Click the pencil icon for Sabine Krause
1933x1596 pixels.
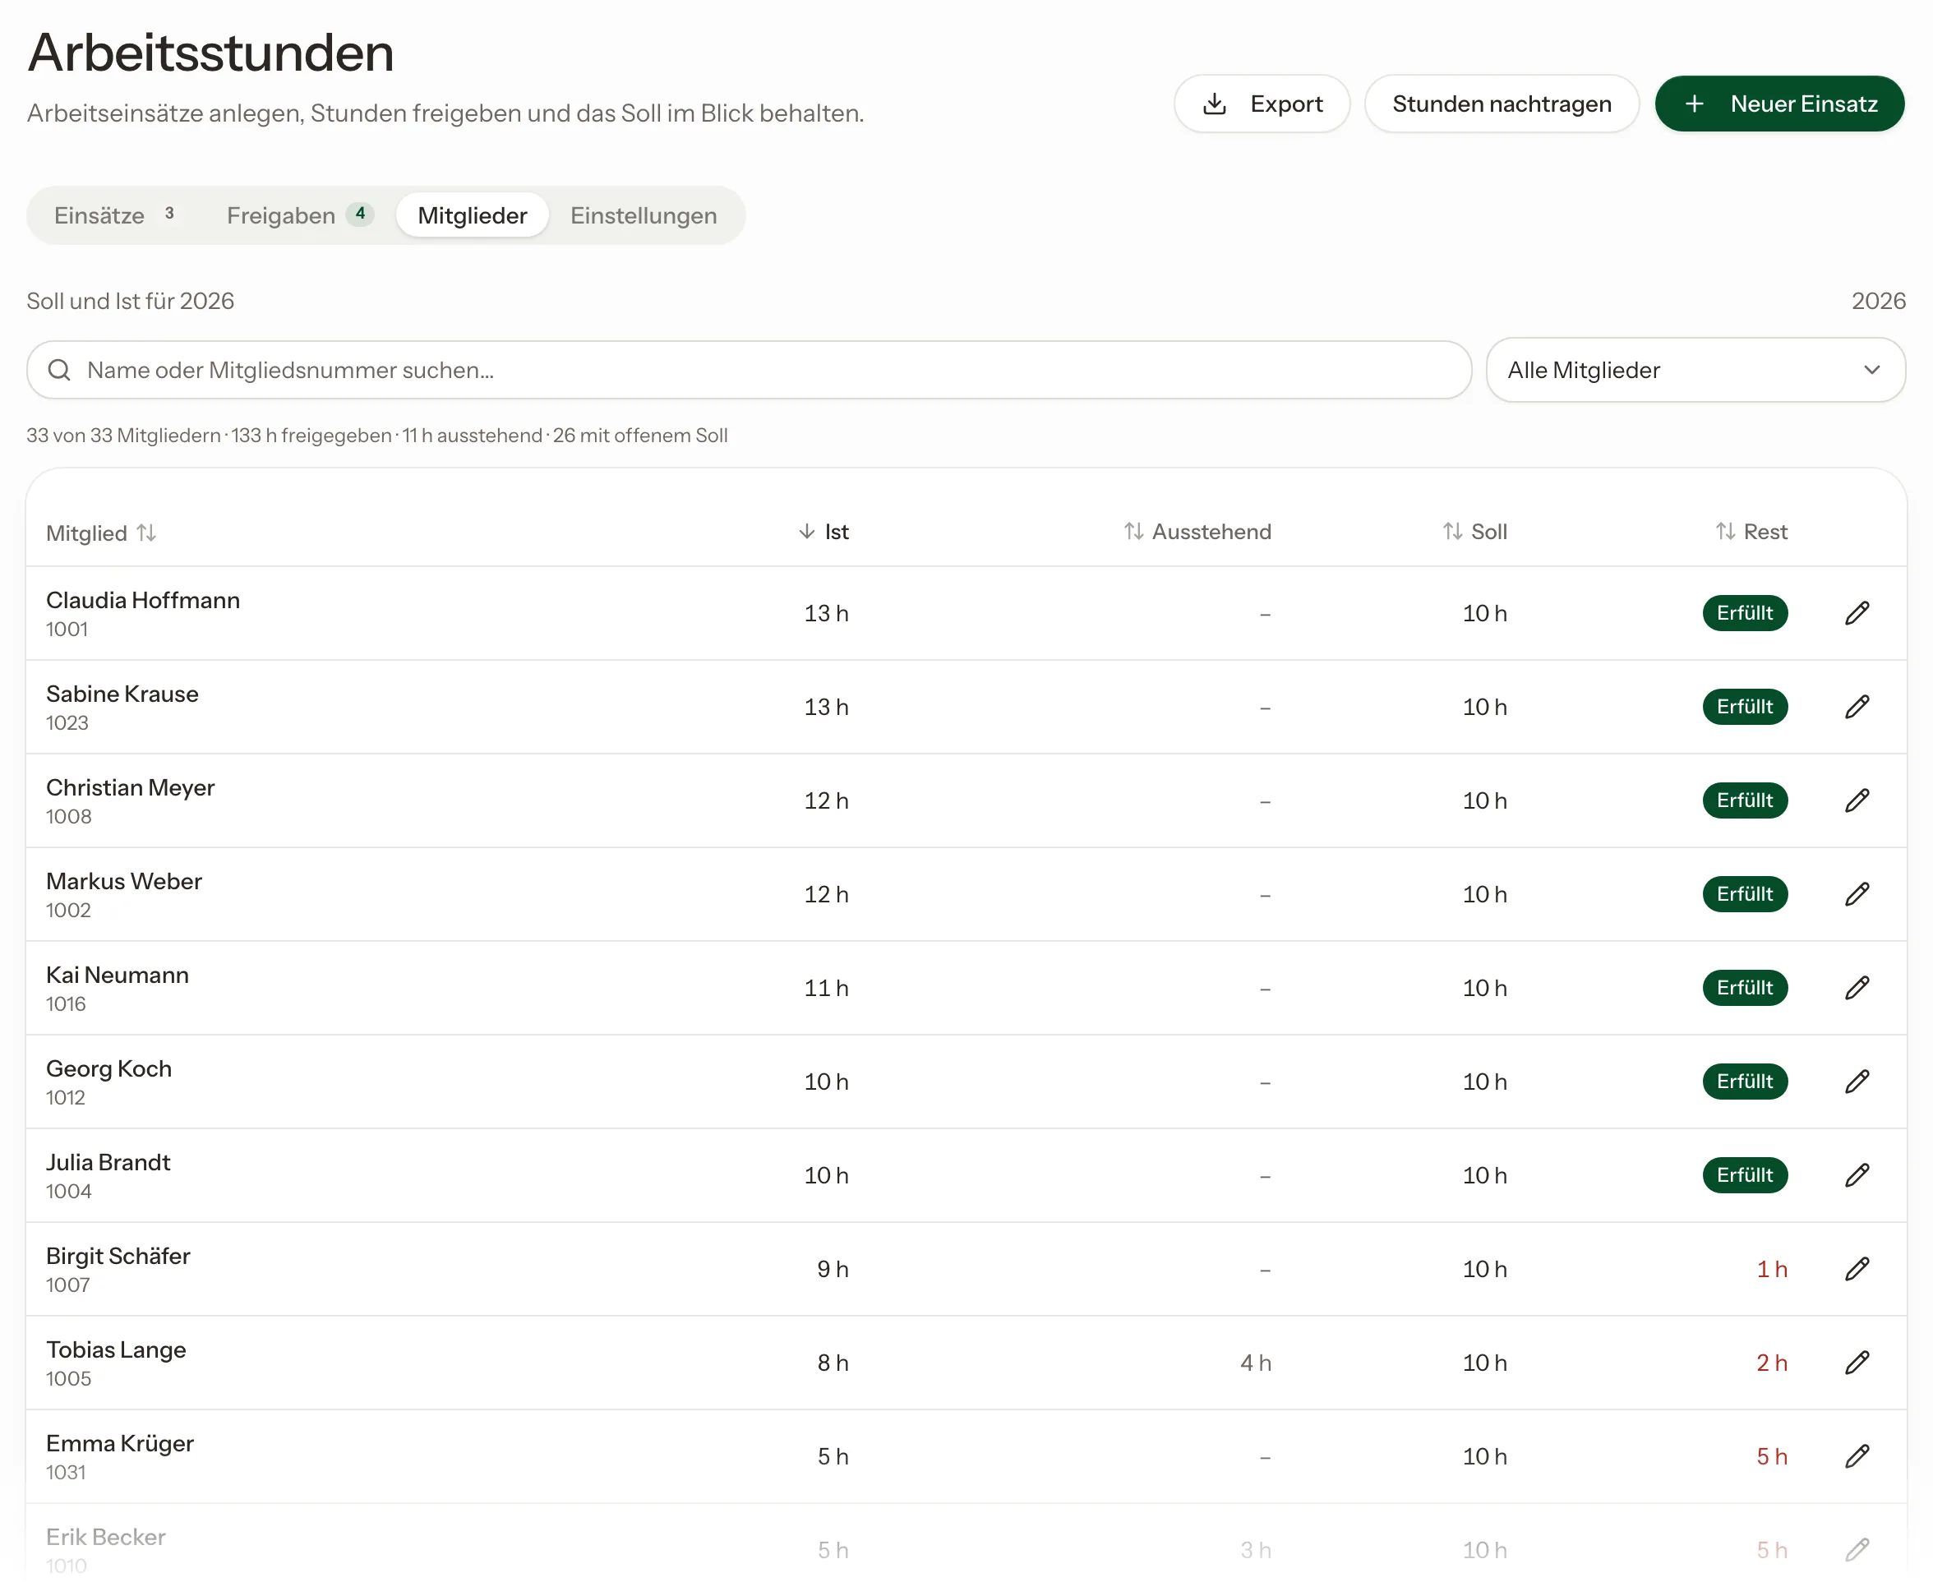1857,707
